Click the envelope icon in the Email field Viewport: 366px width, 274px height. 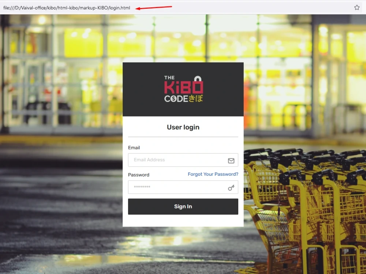coord(231,160)
